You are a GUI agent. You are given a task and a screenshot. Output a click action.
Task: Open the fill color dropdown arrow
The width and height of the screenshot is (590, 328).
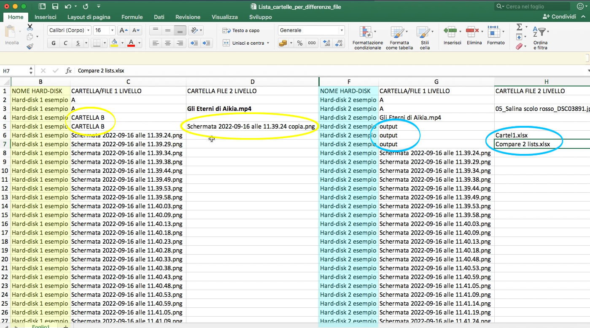coord(122,43)
